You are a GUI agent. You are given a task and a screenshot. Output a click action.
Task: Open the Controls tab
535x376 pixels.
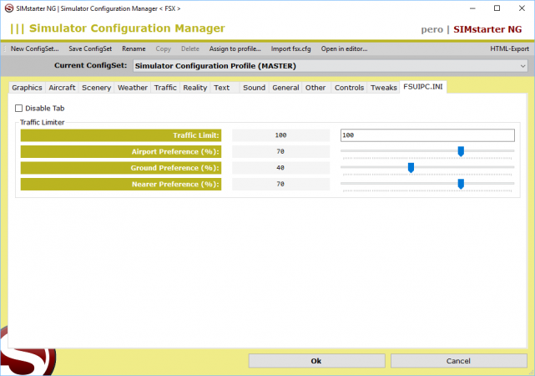tap(349, 88)
